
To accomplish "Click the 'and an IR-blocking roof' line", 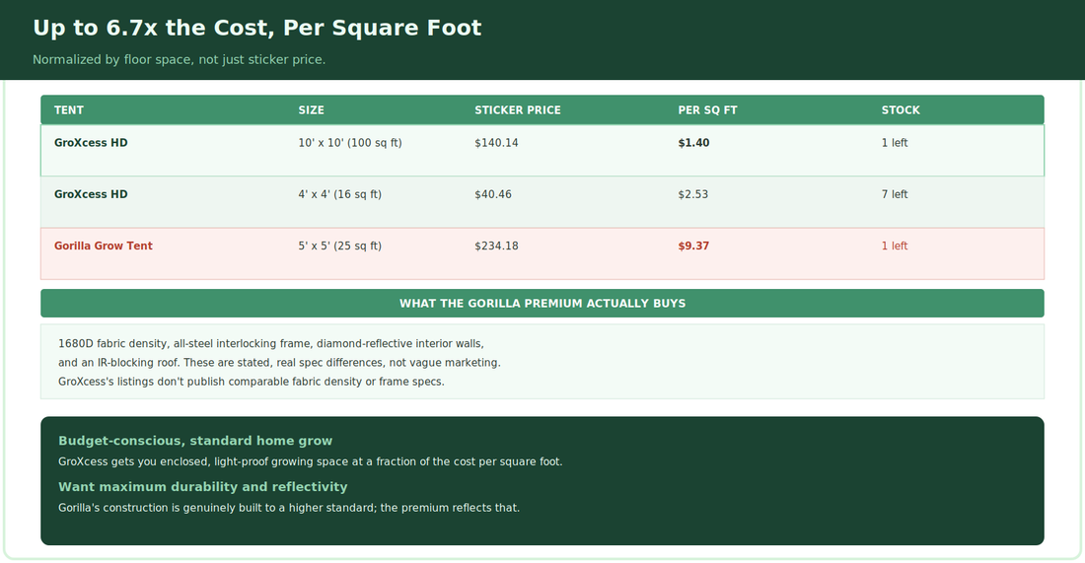I will [279, 363].
